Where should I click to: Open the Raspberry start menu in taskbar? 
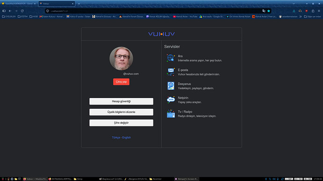coord(3,179)
